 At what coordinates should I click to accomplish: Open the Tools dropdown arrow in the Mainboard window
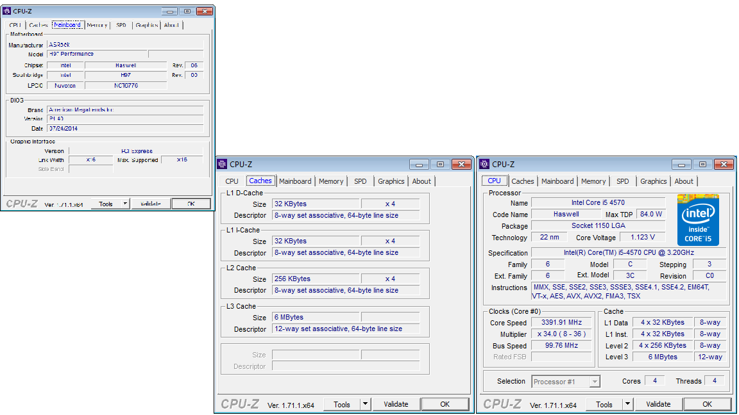pos(125,204)
